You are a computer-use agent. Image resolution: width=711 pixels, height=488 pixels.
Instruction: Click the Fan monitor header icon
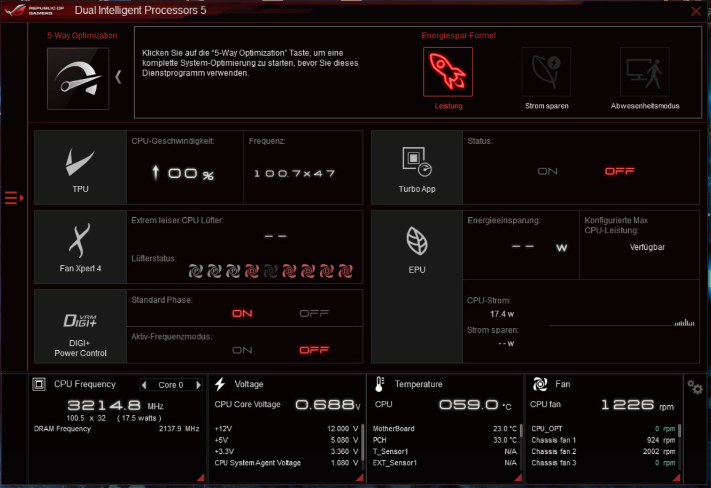click(540, 384)
